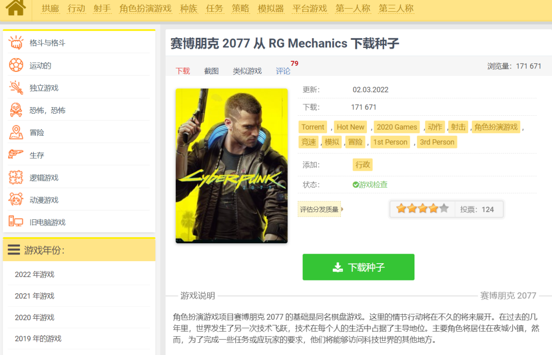This screenshot has height=355, width=552.
Task: Click the old computer icon for 旧电脑游戏
Action: click(x=16, y=222)
